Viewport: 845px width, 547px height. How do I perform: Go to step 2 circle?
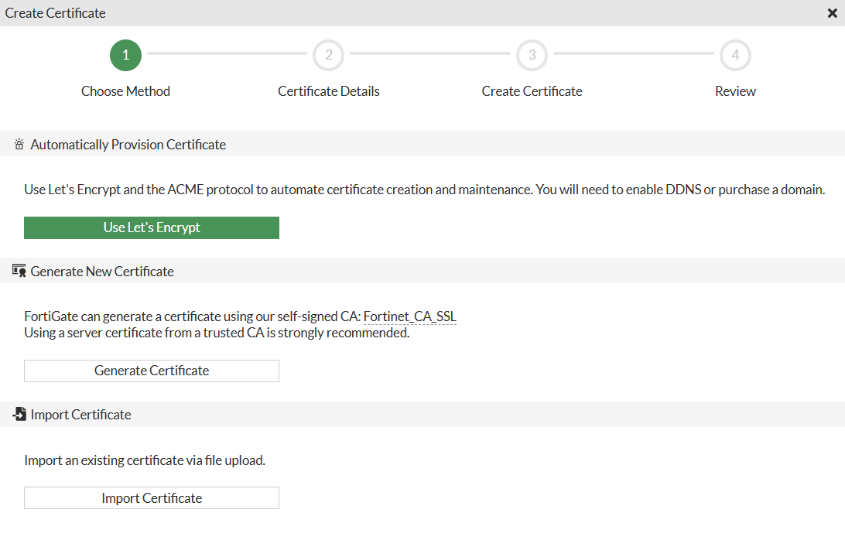tap(329, 55)
